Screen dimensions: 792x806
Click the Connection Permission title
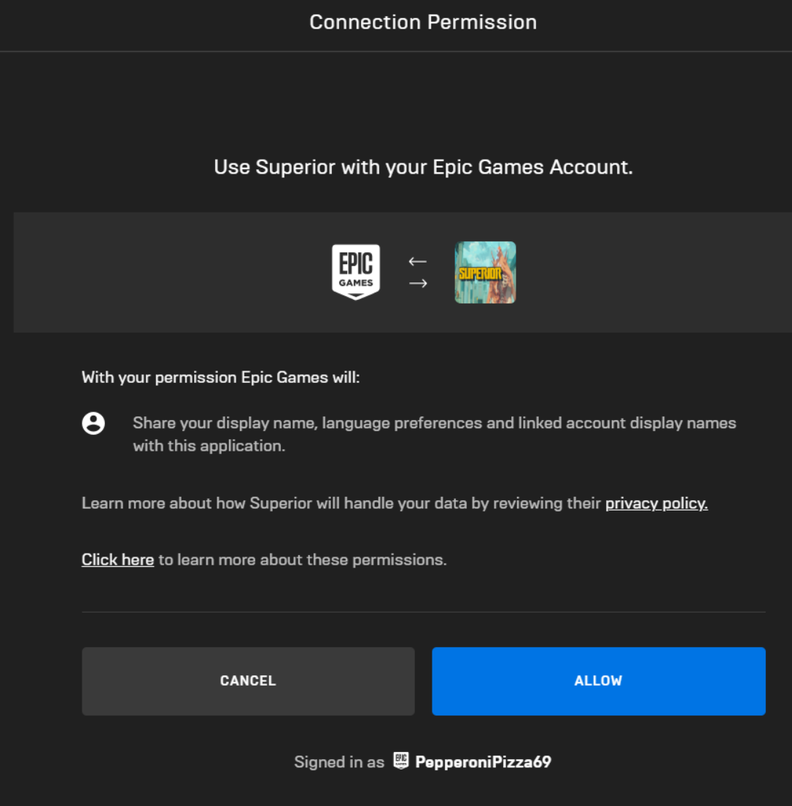(423, 22)
